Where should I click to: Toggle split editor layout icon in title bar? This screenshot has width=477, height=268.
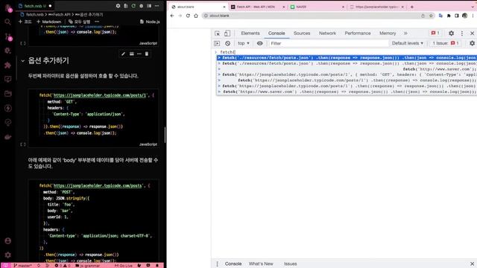click(x=149, y=6)
